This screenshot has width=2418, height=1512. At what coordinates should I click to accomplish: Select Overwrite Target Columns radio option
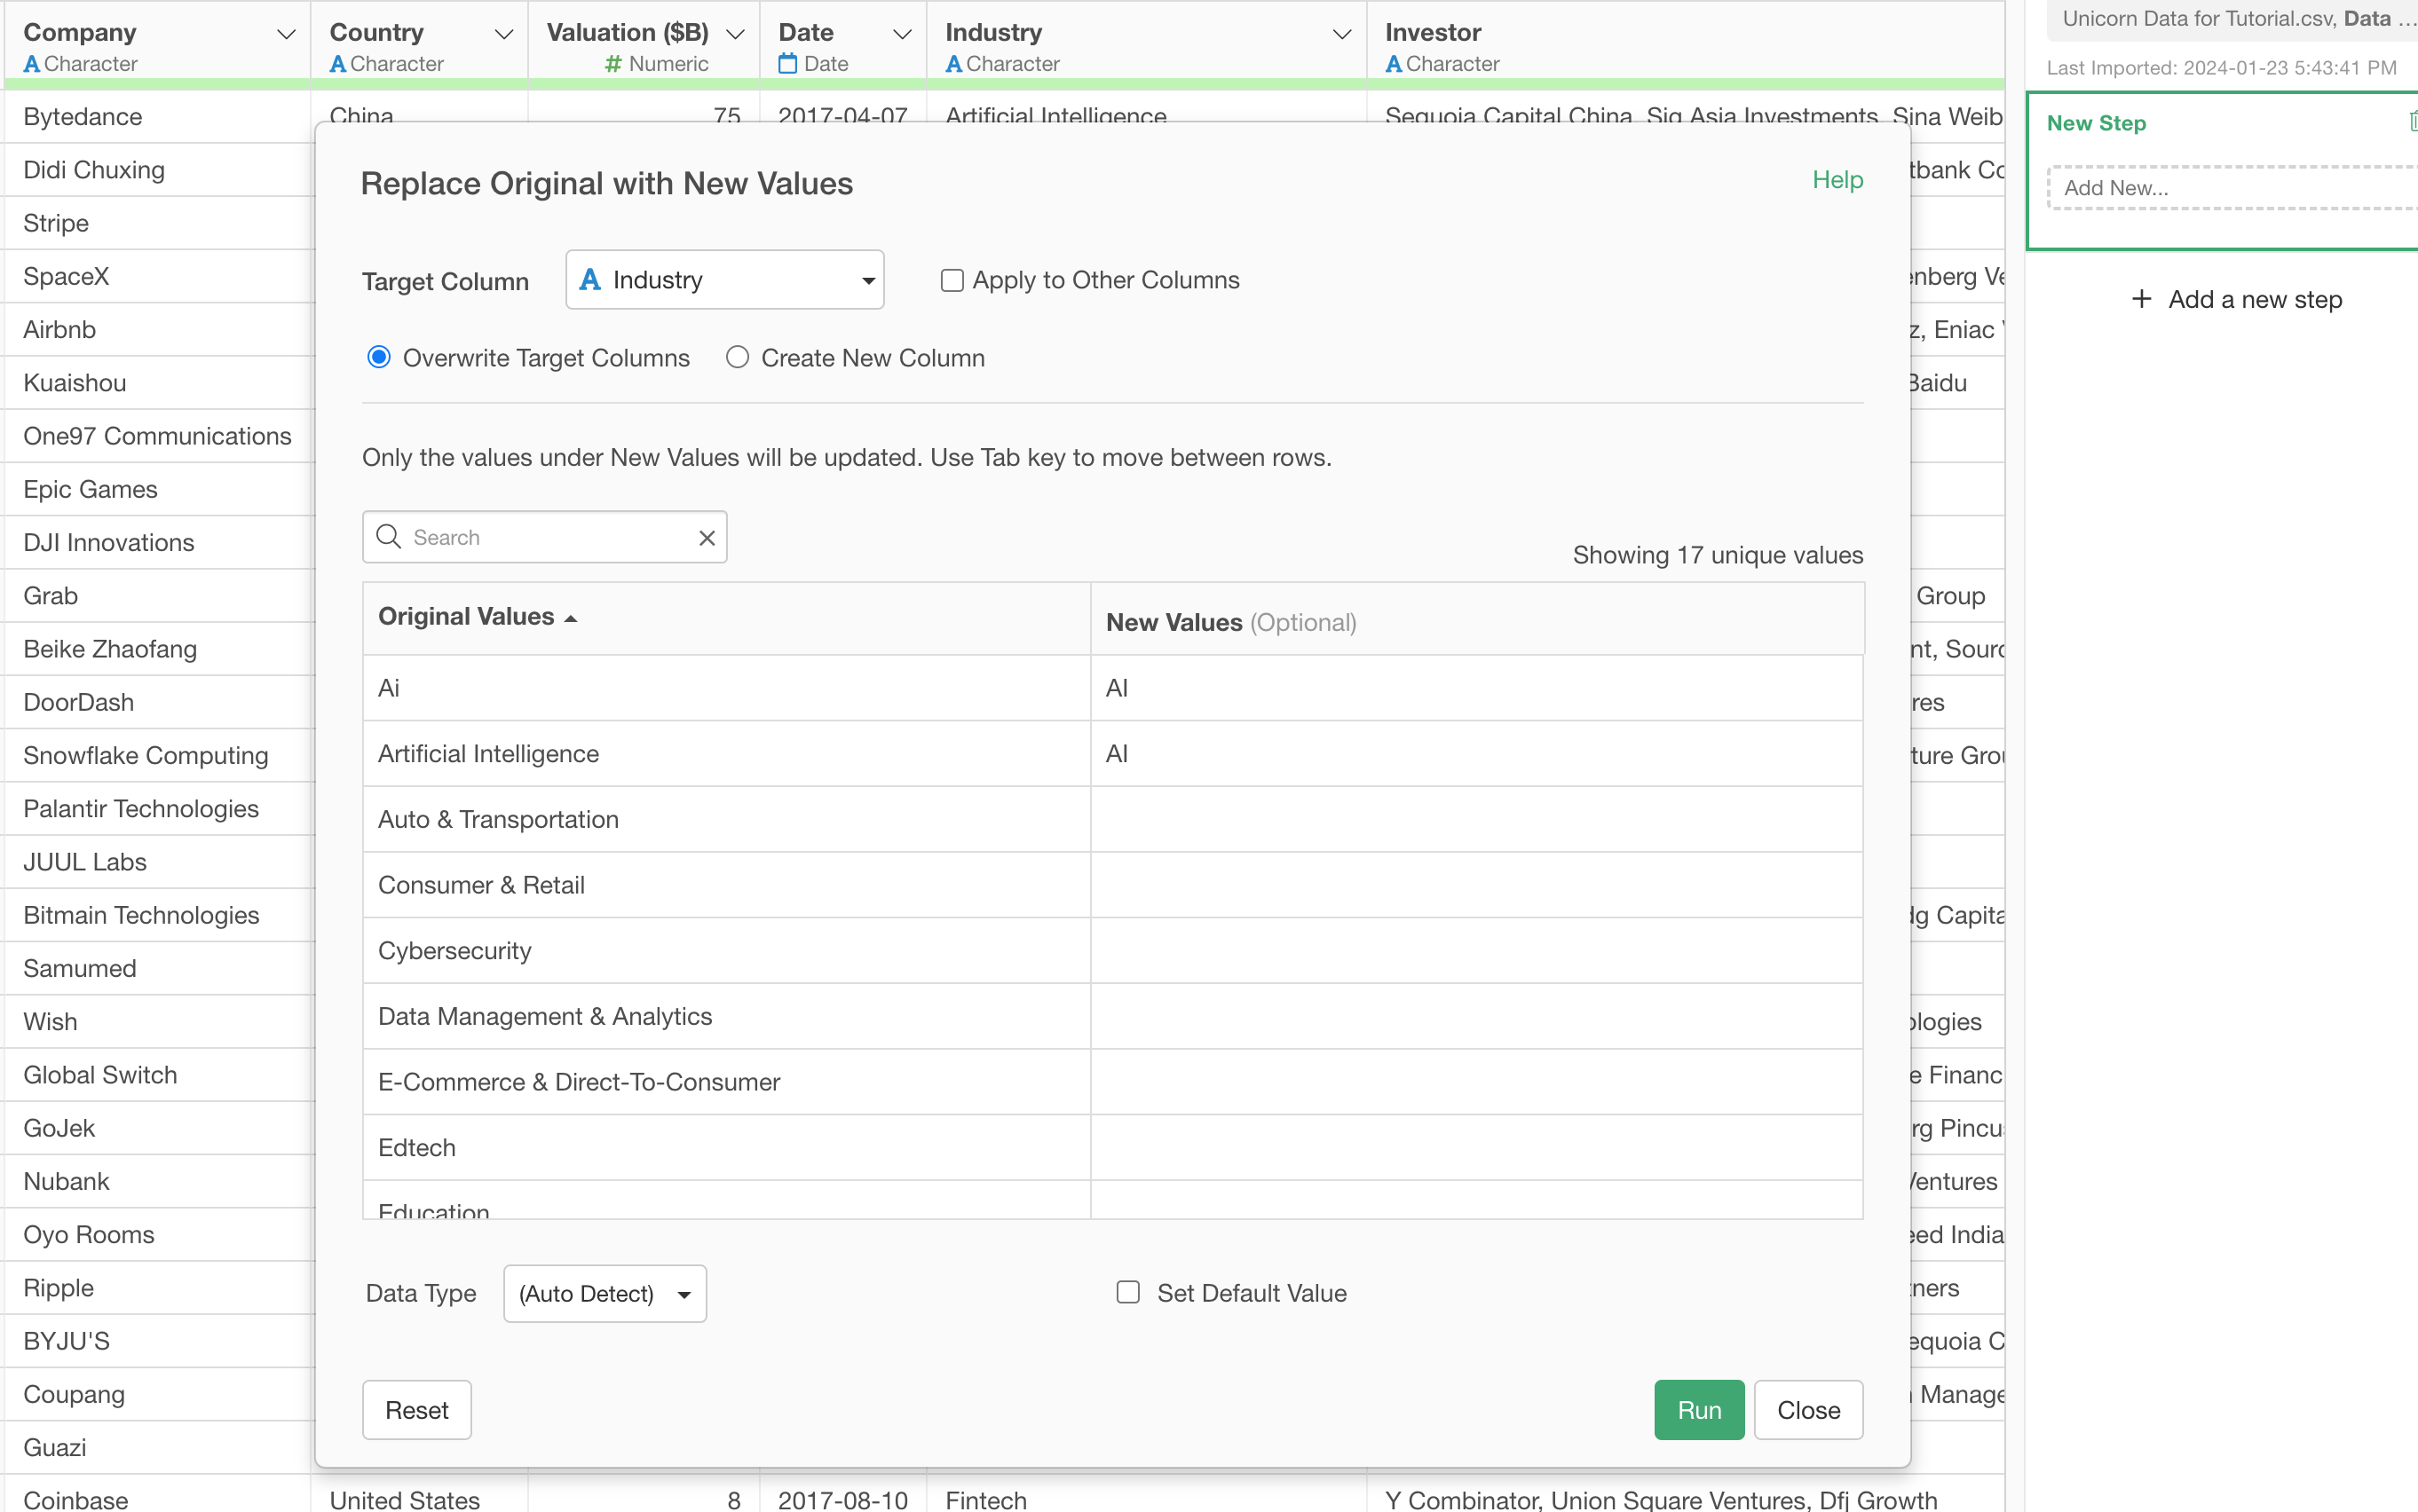point(379,358)
